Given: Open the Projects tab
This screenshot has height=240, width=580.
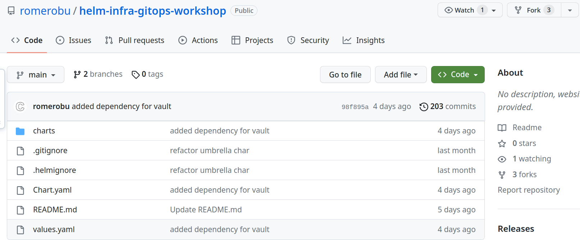Looking at the screenshot, I should (x=252, y=40).
